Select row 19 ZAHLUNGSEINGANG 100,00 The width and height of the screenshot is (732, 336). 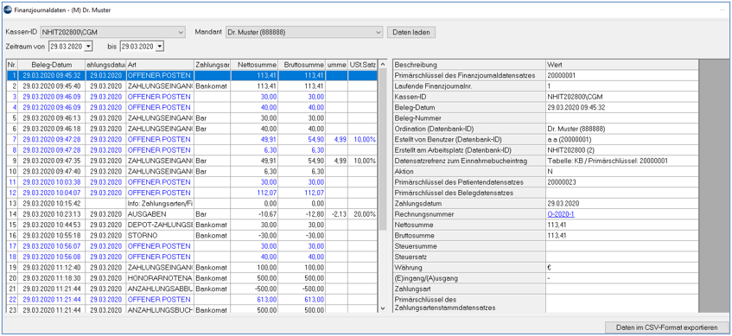click(x=191, y=267)
